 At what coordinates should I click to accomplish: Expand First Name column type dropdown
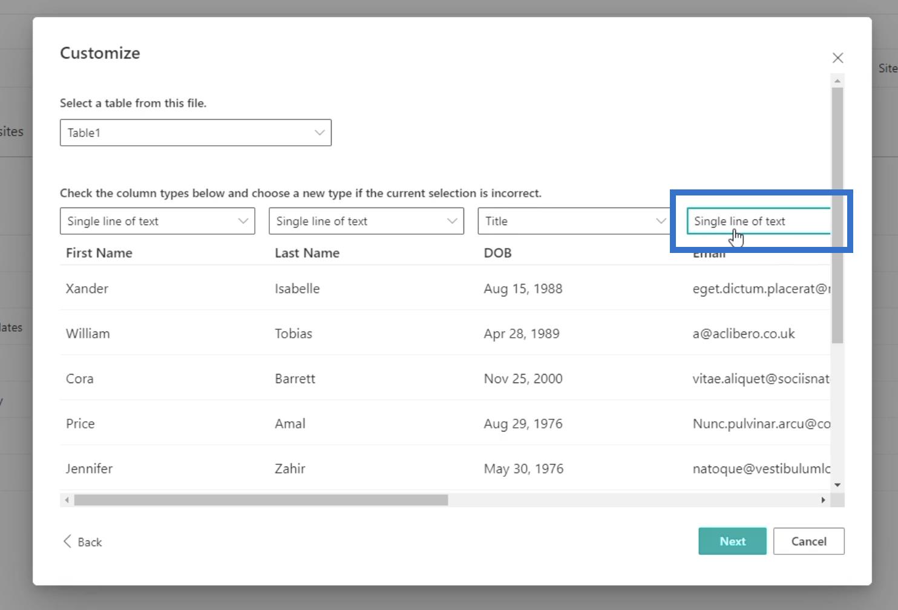click(157, 221)
